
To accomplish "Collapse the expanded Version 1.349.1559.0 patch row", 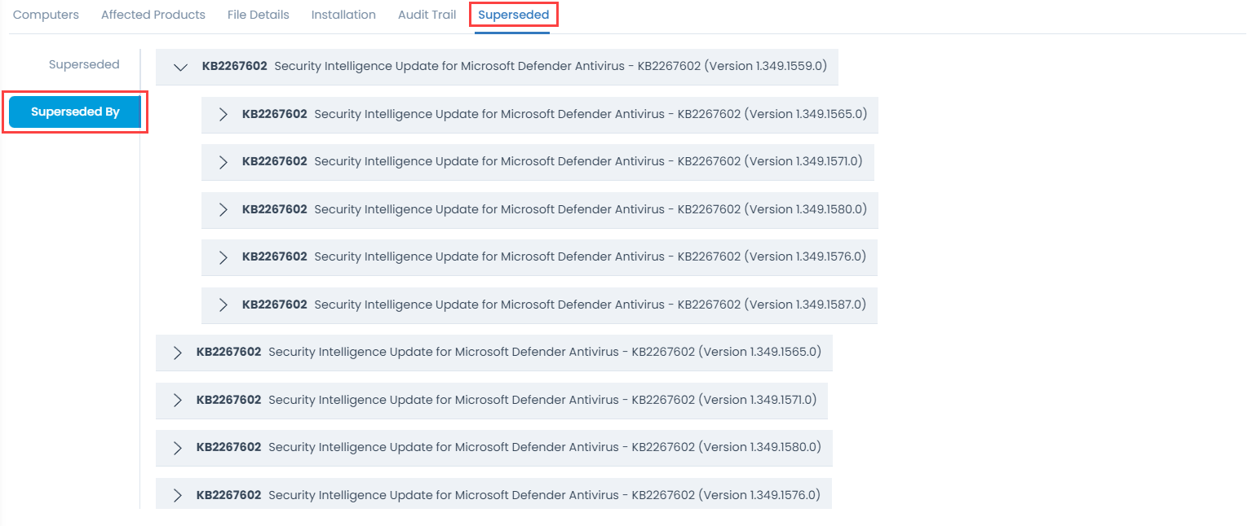I will coord(181,67).
